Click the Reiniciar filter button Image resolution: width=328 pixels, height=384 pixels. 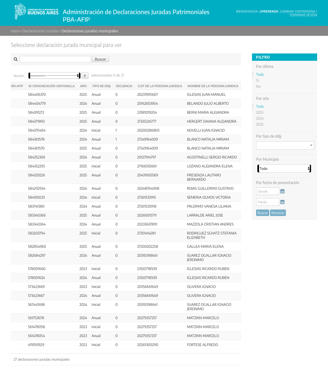(x=278, y=213)
